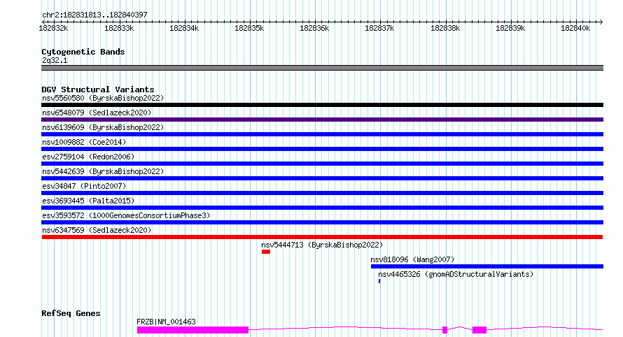Screen dimensions: 623x337
Task: Select the black nsv5560580 variant bar
Action: click(322, 105)
